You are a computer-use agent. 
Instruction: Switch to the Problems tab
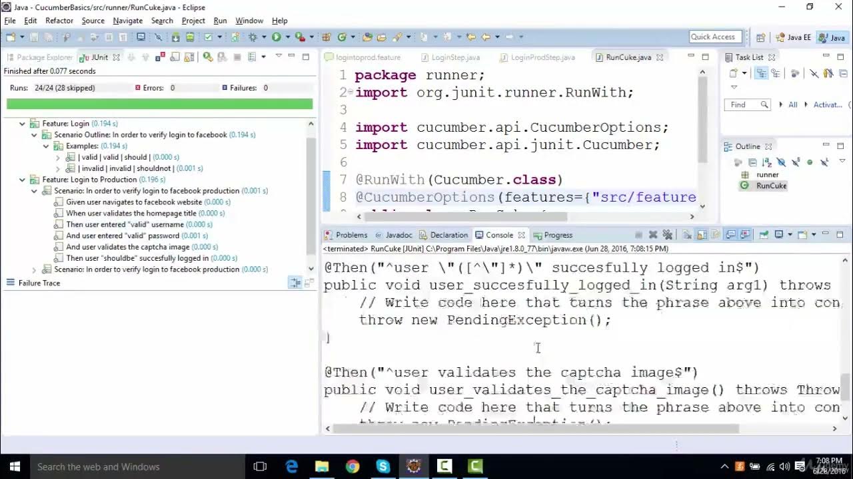click(x=345, y=235)
